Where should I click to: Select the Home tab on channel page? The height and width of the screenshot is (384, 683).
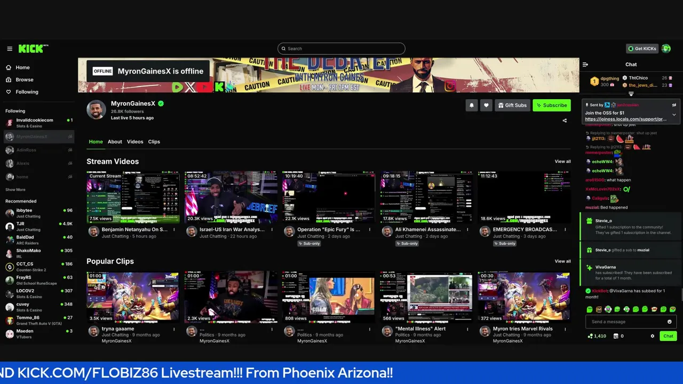[96, 142]
